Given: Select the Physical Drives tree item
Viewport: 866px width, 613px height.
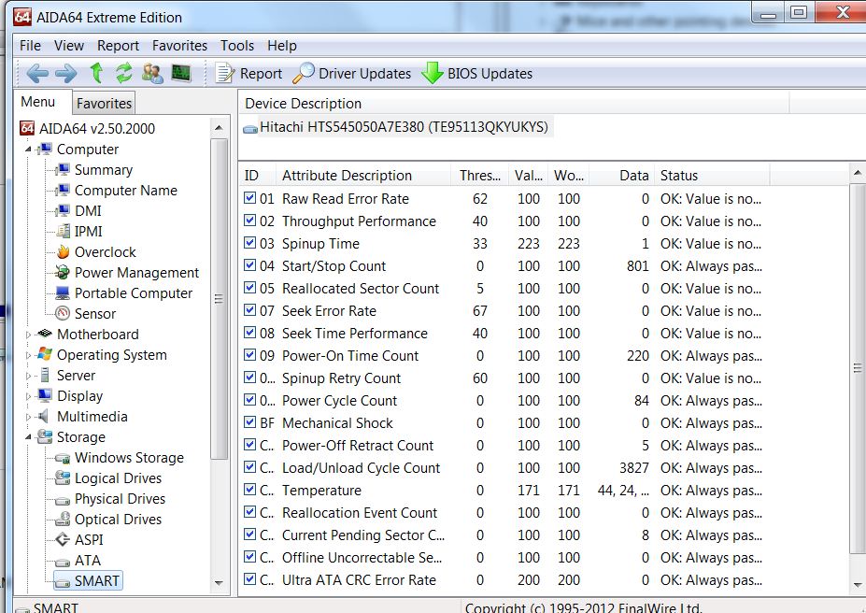Looking at the screenshot, I should [120, 499].
